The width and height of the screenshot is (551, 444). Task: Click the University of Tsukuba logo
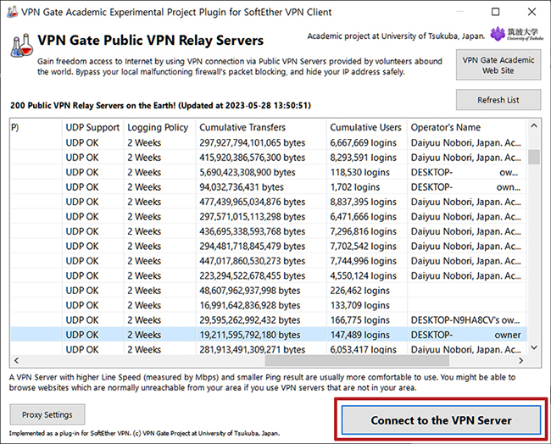pyautogui.click(x=517, y=35)
